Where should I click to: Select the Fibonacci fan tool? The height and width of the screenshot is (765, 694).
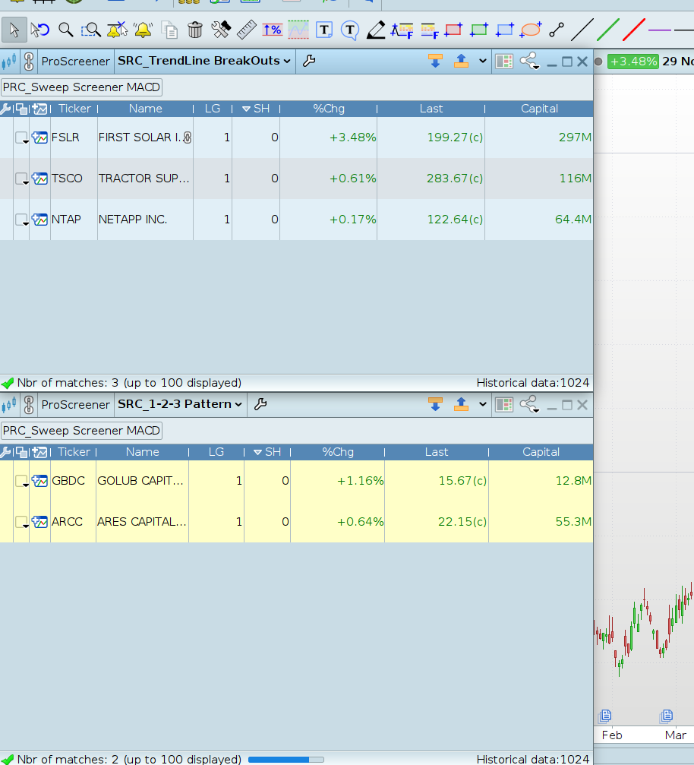pos(402,30)
